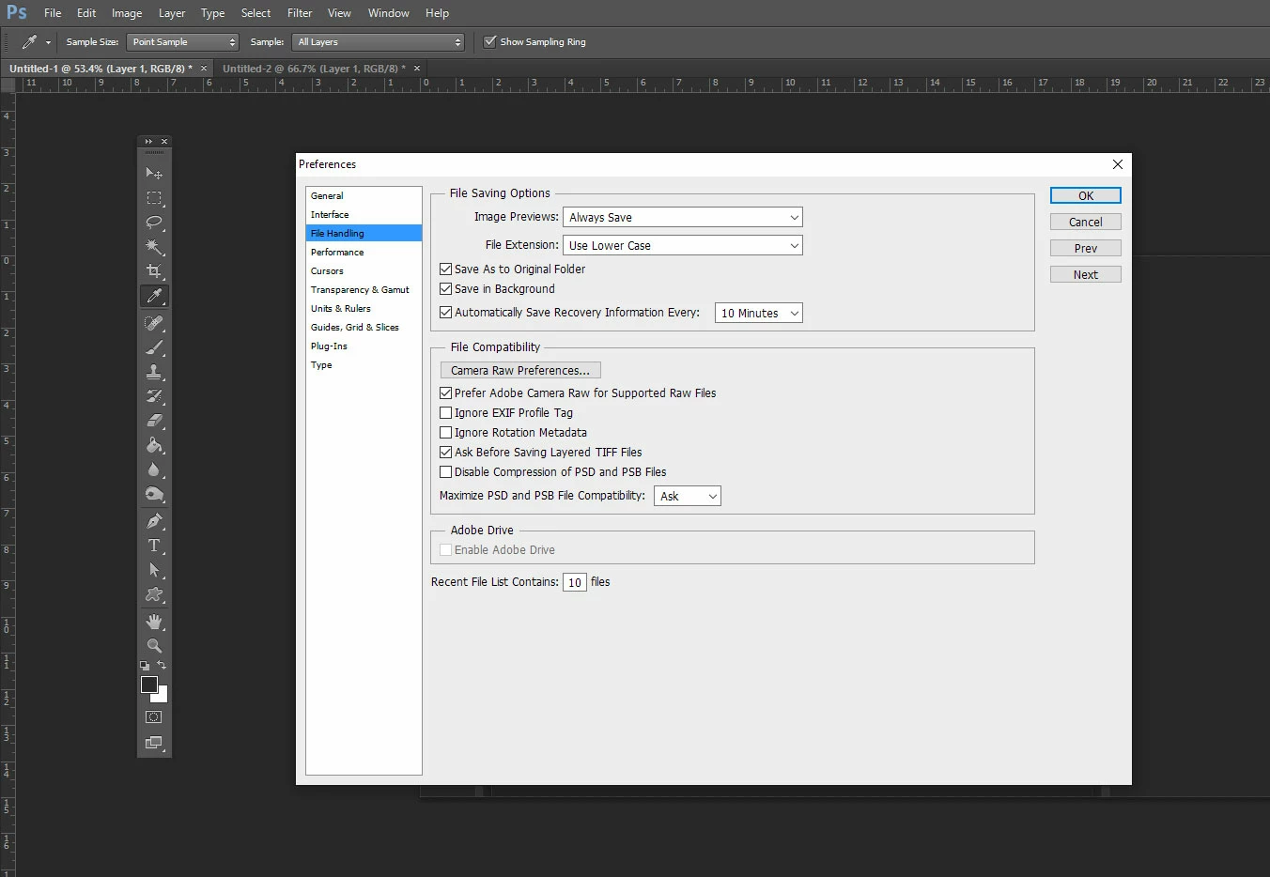1270x877 pixels.
Task: Select the Hand tool
Action: (154, 622)
